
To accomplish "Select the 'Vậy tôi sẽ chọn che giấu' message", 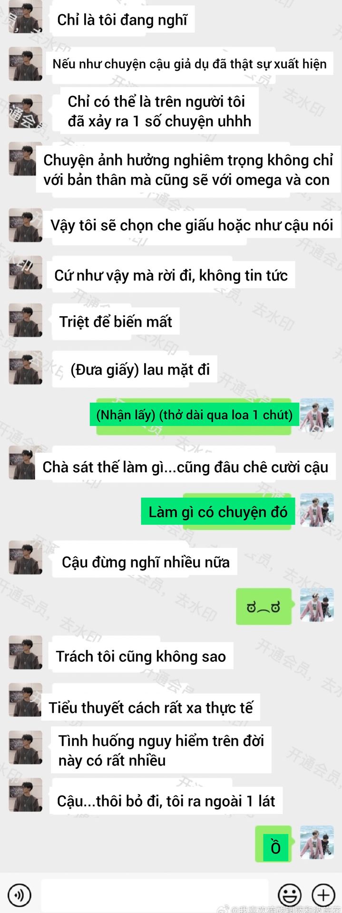I will (192, 225).
